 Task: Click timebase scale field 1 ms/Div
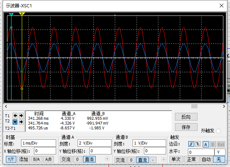(38, 143)
